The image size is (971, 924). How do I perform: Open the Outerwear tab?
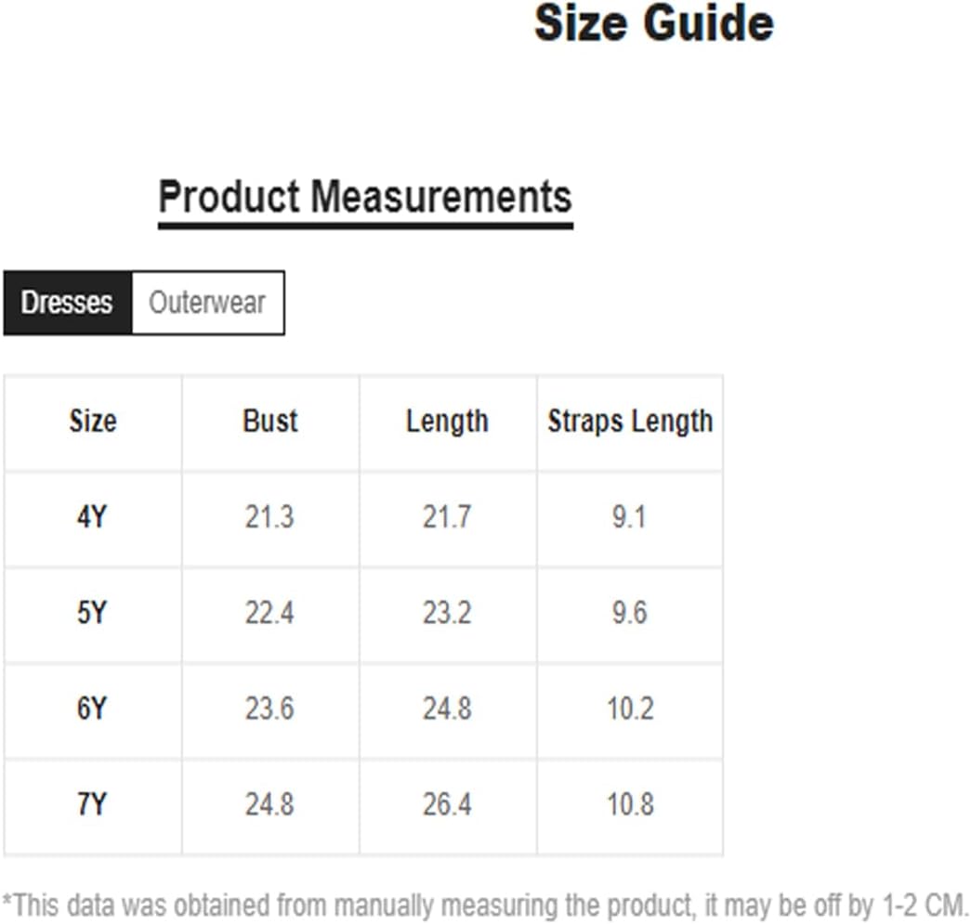click(207, 303)
